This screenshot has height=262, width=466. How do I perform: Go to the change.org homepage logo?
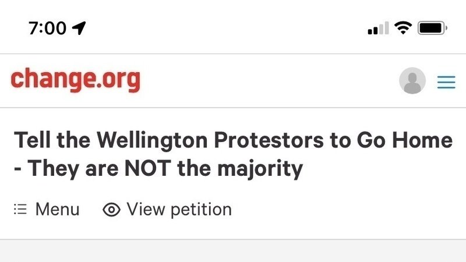75,80
